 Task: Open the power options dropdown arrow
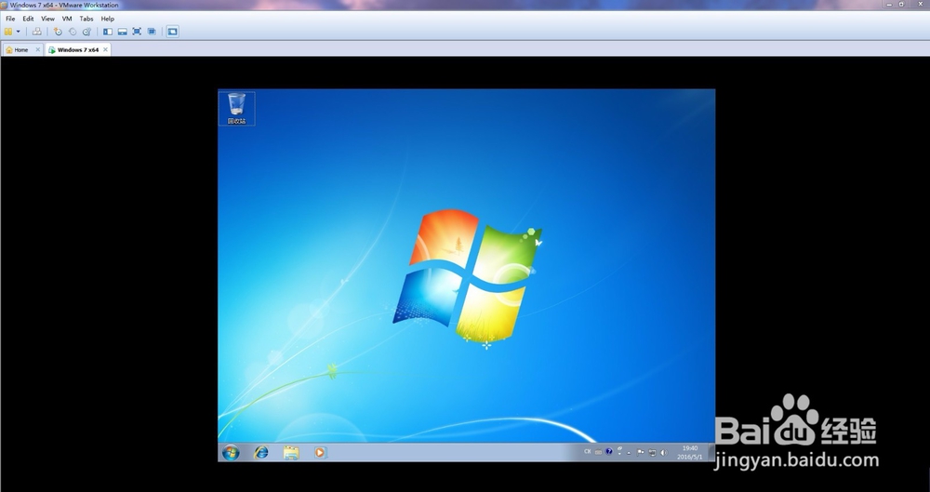pyautogui.click(x=19, y=32)
